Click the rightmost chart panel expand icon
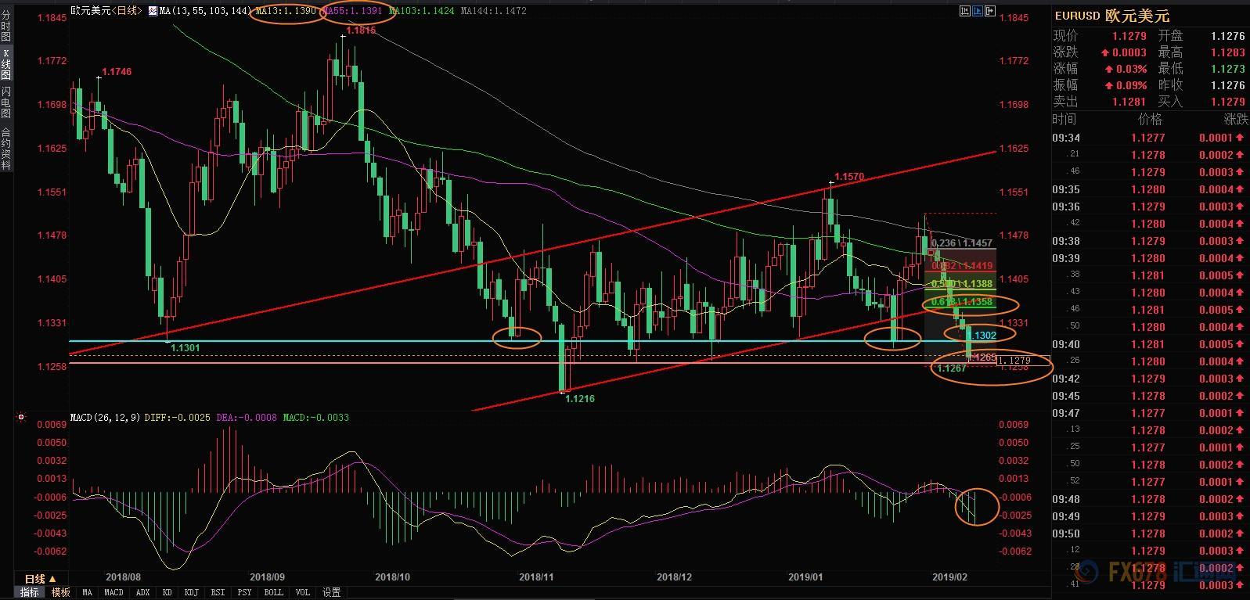Viewport: 1250px width, 600px height. tap(991, 11)
